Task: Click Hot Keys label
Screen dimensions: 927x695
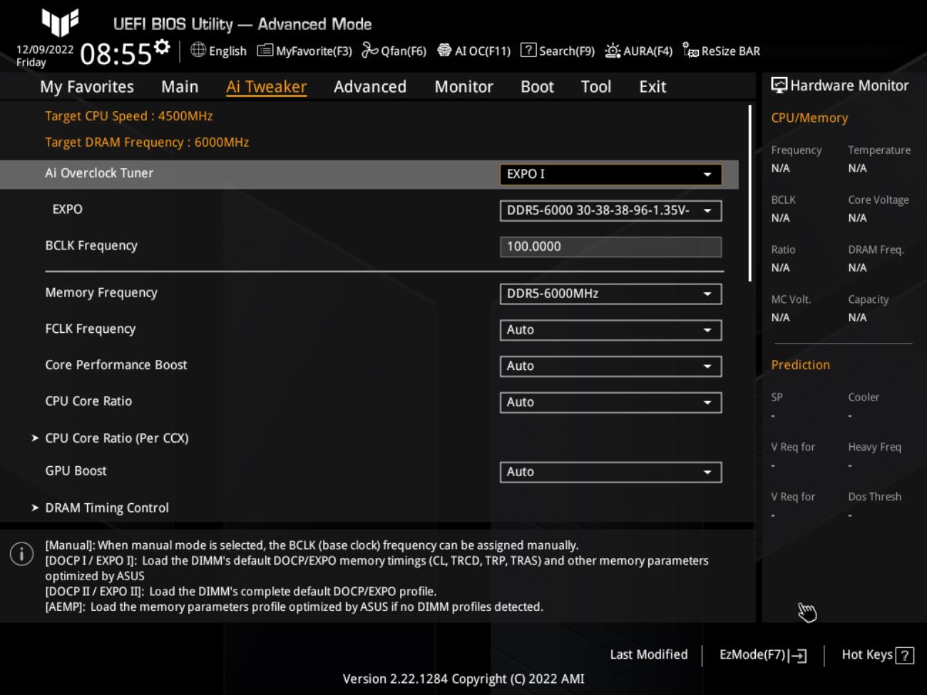Action: [867, 654]
